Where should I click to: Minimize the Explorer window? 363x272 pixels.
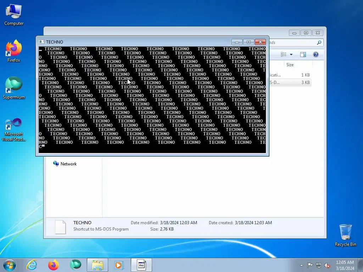tap(294, 33)
